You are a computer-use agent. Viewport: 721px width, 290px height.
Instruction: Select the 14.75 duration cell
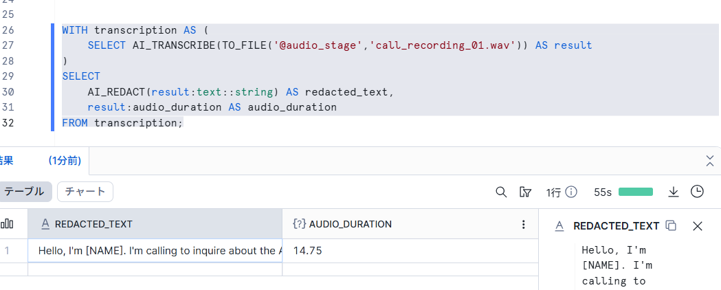[x=409, y=251]
